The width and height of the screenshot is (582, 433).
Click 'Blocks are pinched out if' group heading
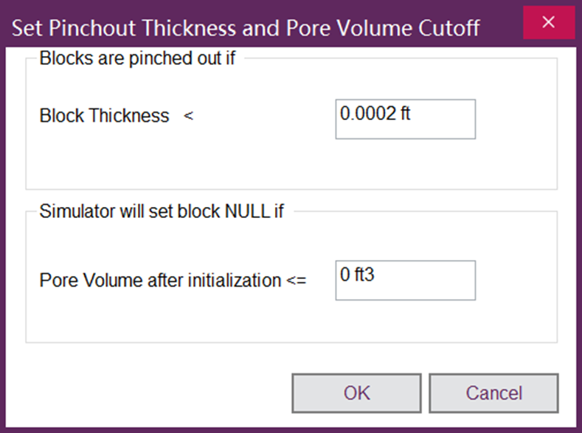point(137,58)
